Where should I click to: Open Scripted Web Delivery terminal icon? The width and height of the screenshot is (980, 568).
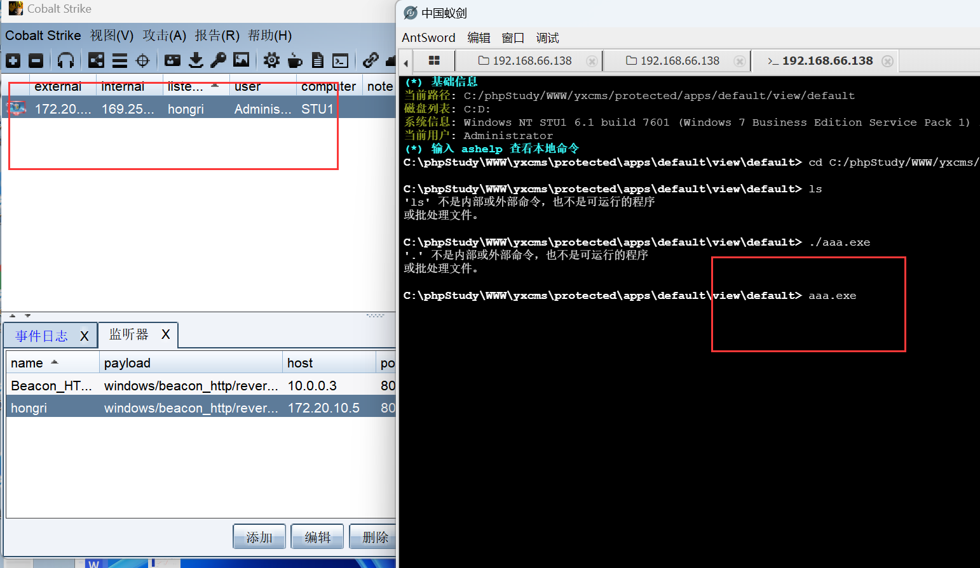tap(341, 61)
